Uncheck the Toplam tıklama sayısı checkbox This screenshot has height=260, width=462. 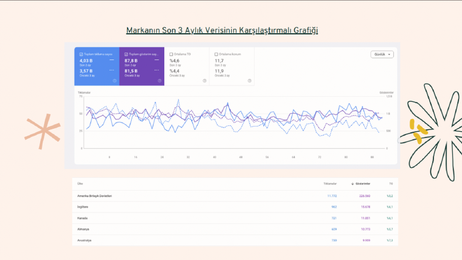tap(81, 54)
